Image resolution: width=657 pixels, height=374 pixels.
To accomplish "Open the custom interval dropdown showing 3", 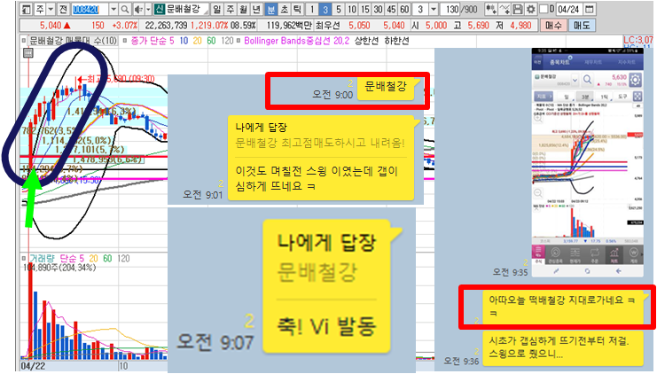I will (434, 9).
